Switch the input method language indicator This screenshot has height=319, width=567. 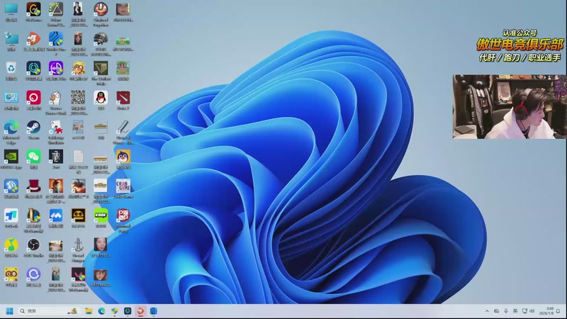(x=515, y=311)
